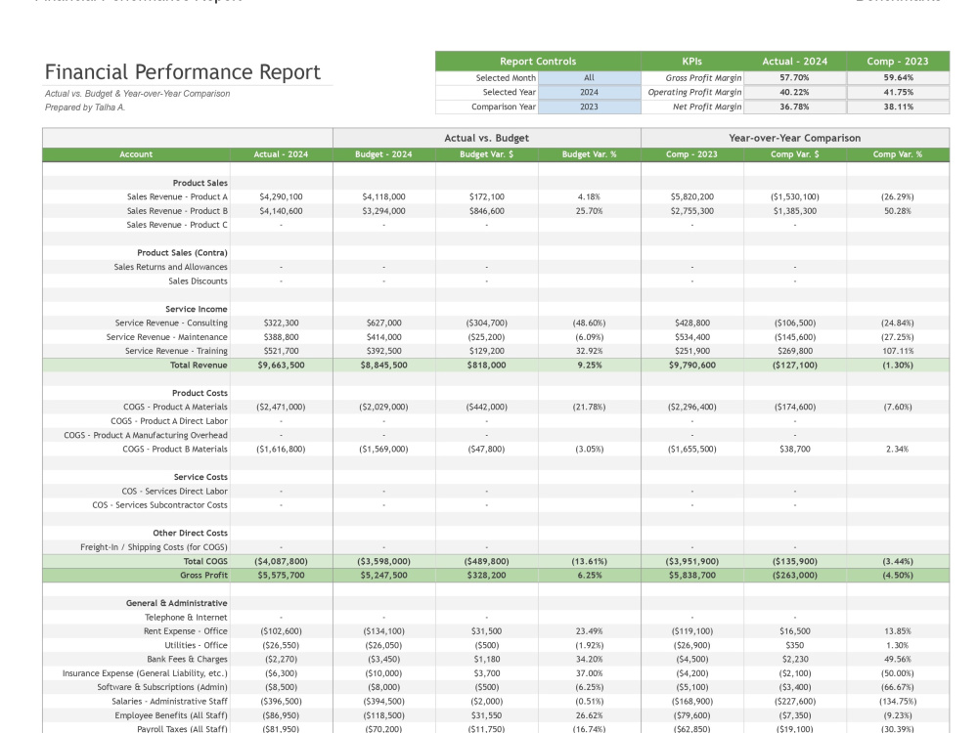This screenshot has height=733, width=978.
Task: Select Freight-In / Shipping Costs row label
Action: coord(154,547)
